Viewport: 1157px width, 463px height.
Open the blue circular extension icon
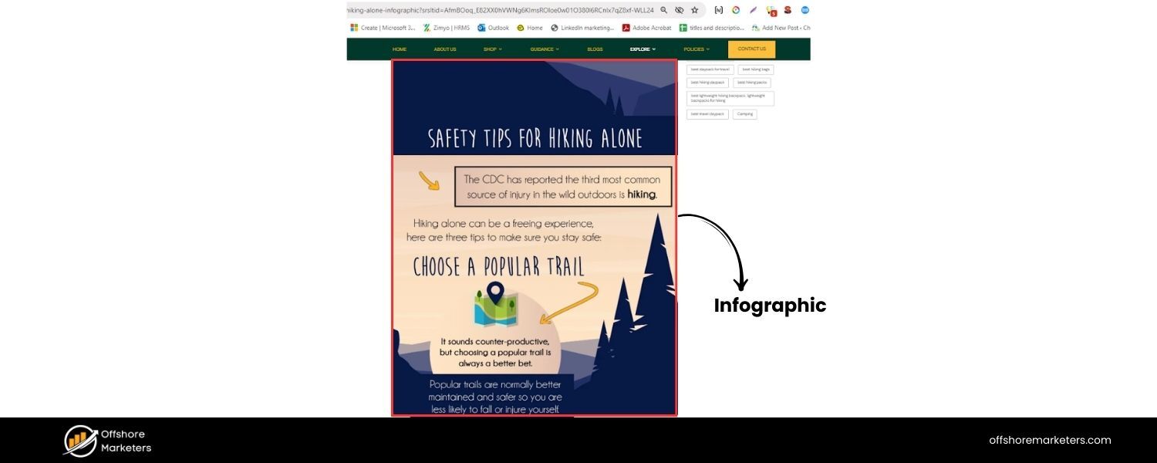(x=805, y=10)
